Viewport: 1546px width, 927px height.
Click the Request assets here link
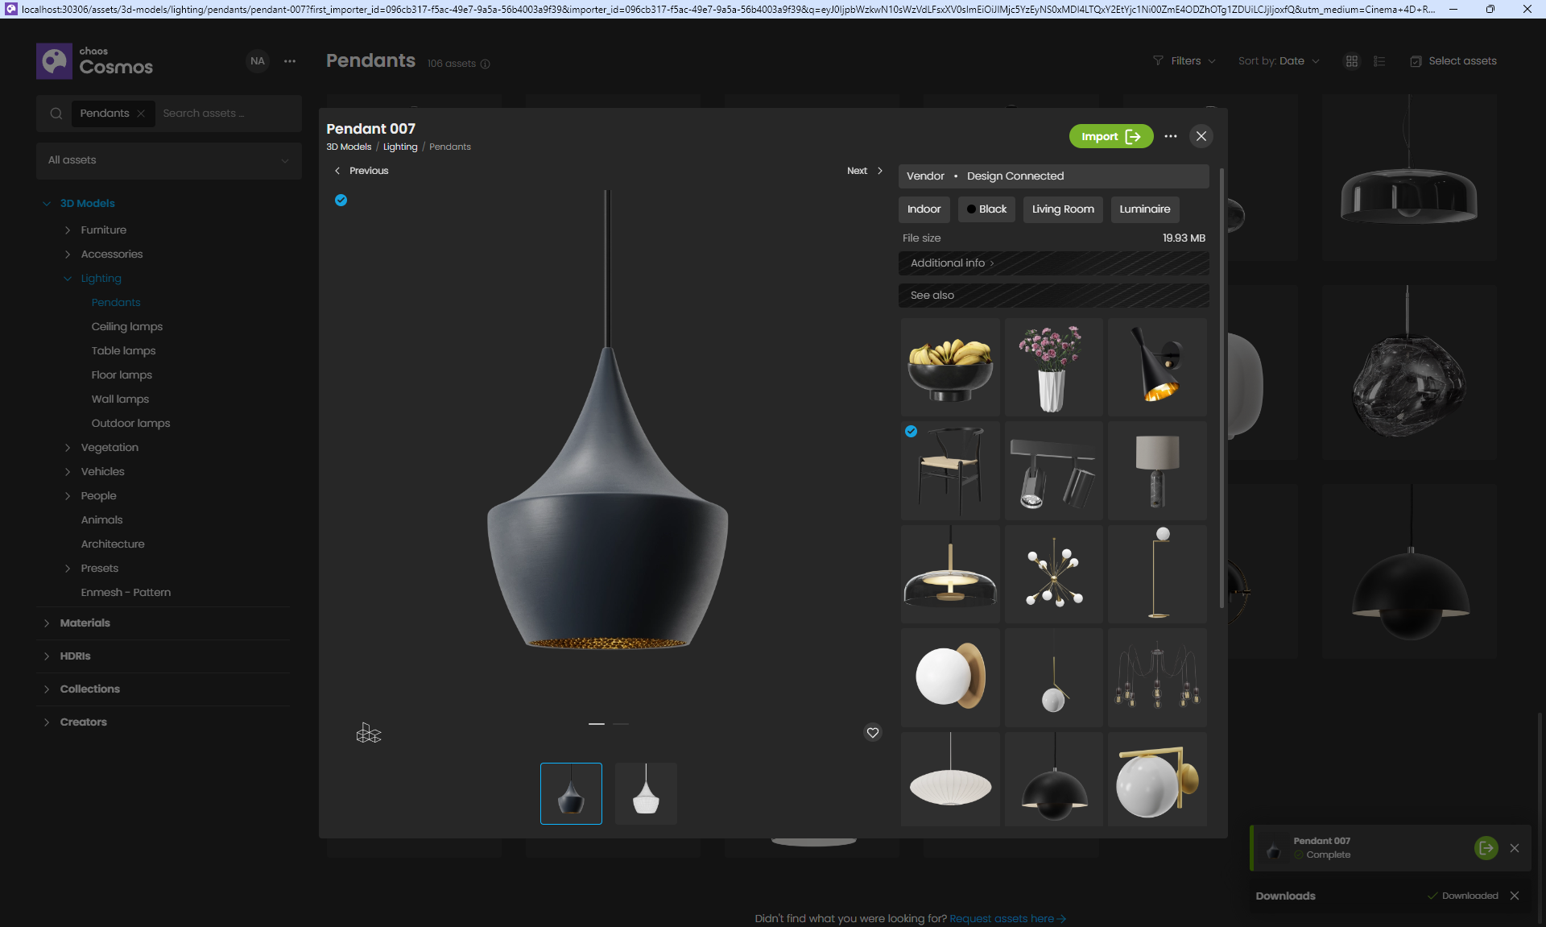[1007, 918]
